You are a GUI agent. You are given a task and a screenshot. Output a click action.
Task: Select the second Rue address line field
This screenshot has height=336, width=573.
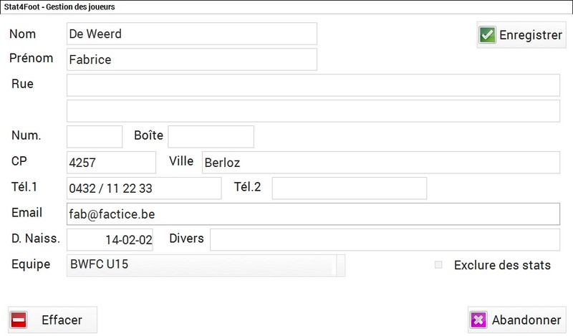tap(313, 111)
